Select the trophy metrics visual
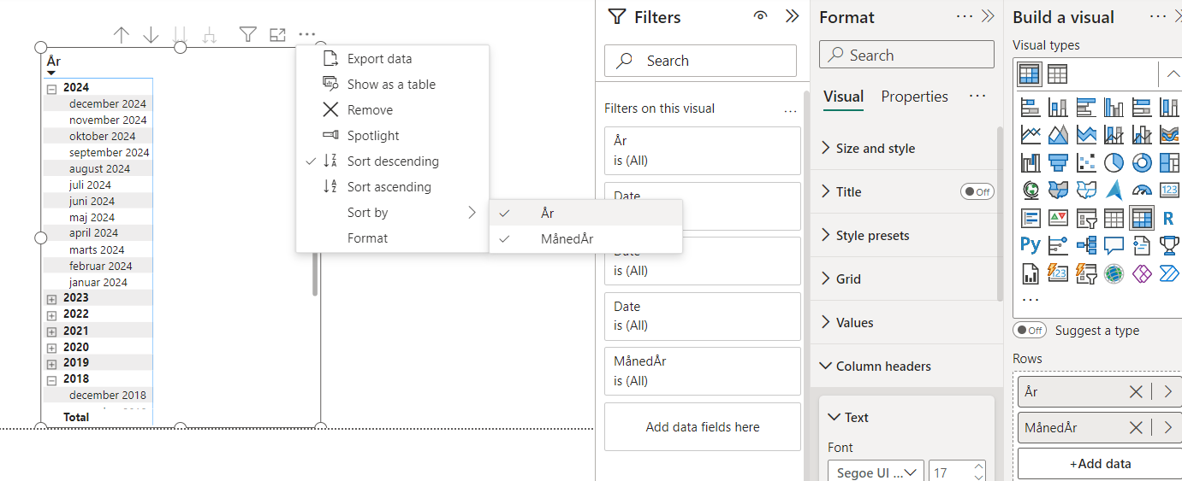This screenshot has width=1182, height=481. (x=1169, y=245)
